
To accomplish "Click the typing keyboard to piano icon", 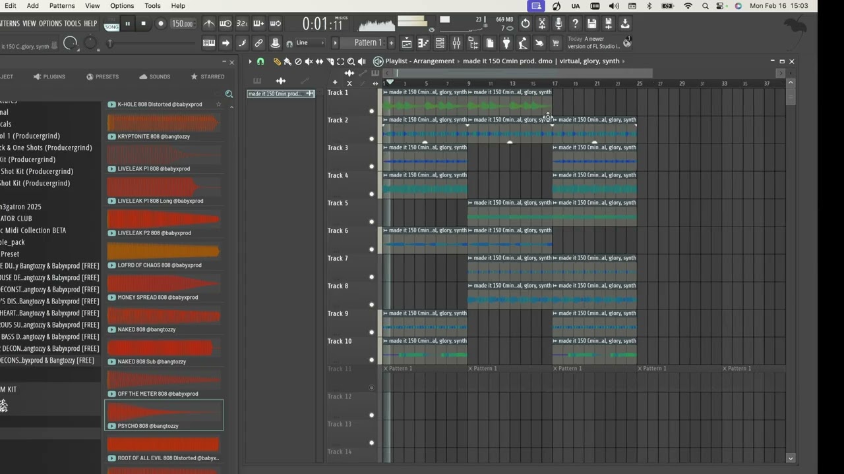I will pos(209,43).
